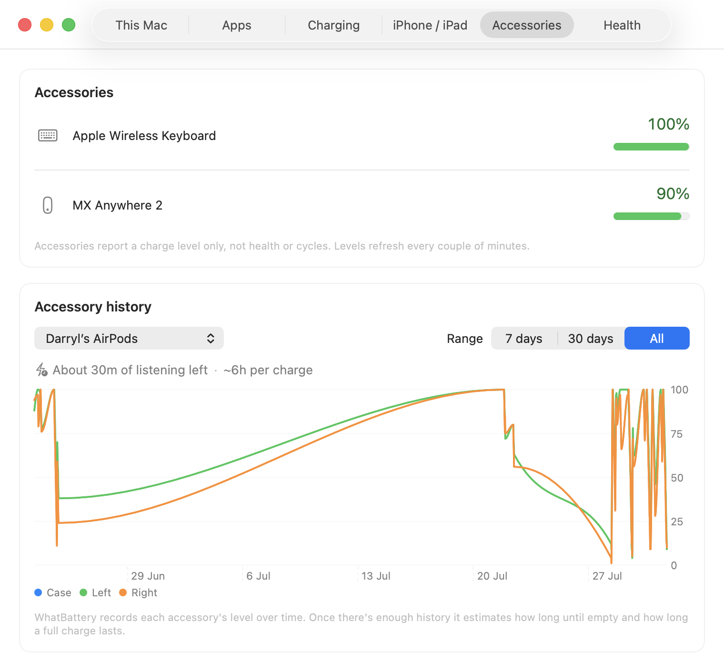The width and height of the screenshot is (724, 662).
Task: Click the 27 Jul axis label
Action: [x=607, y=576]
